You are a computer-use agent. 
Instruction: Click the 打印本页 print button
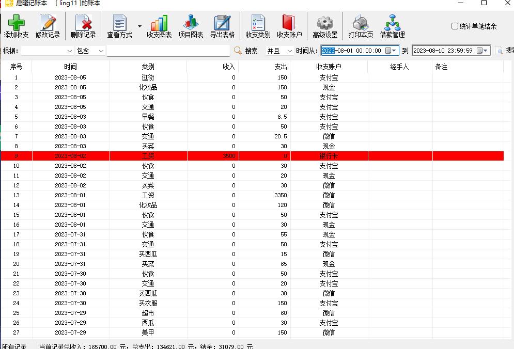(x=361, y=25)
